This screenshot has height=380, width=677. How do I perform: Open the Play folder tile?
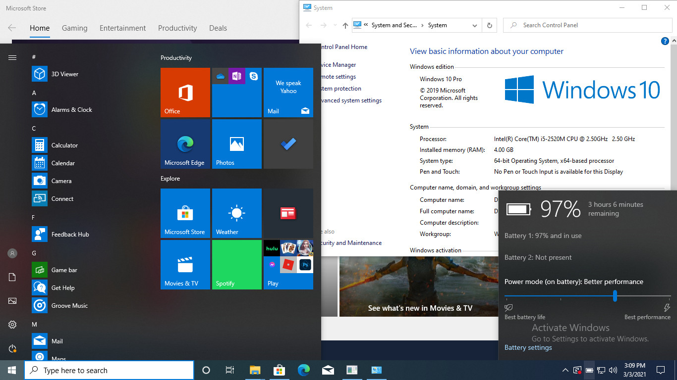pos(288,265)
